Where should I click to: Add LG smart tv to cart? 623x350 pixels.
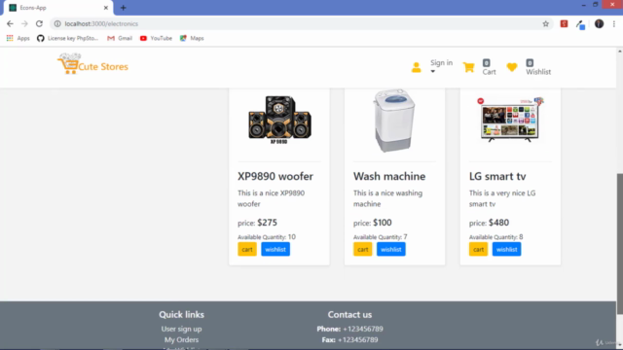click(478, 249)
